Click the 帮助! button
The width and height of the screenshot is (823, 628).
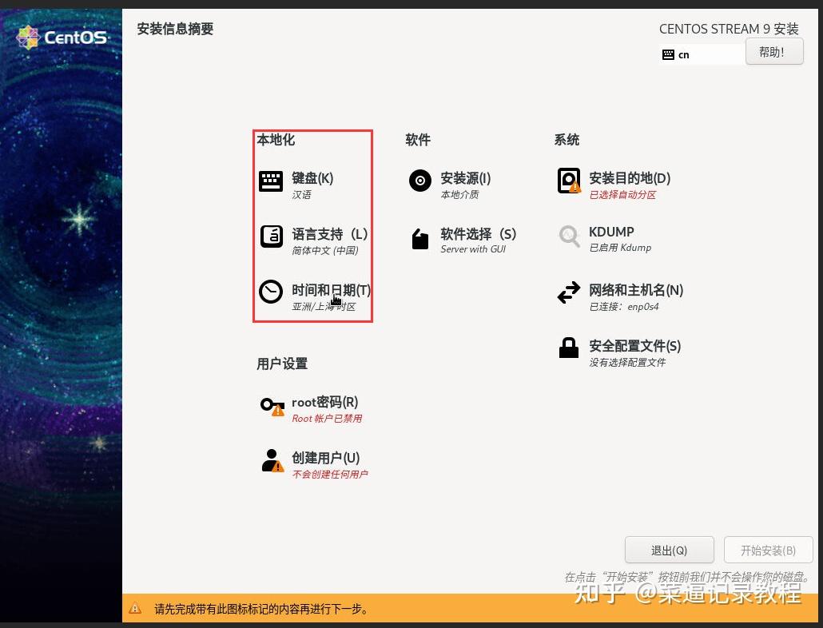[x=773, y=51]
